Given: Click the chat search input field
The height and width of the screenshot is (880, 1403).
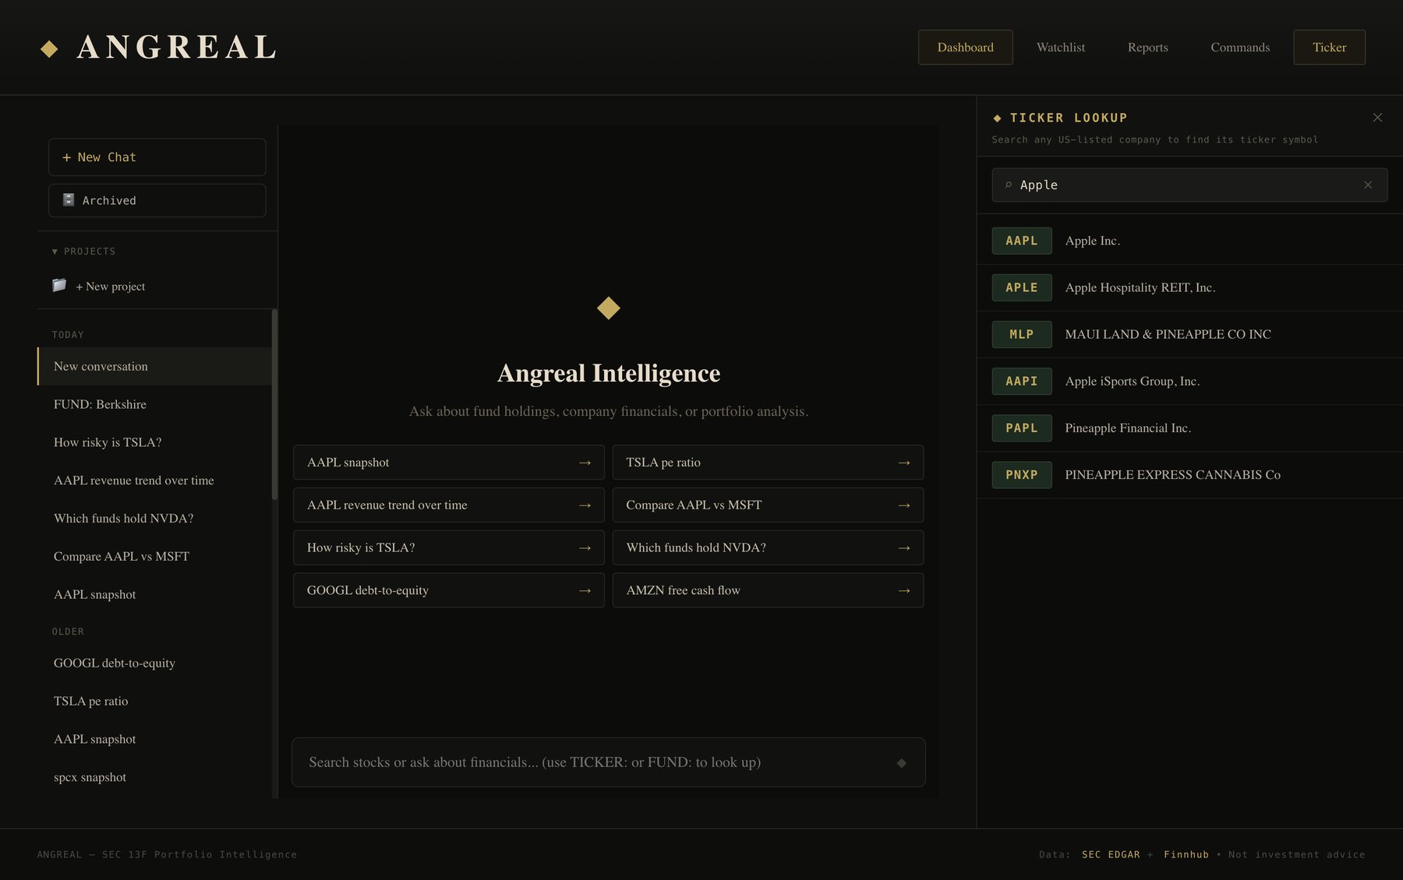Looking at the screenshot, I should click(608, 762).
